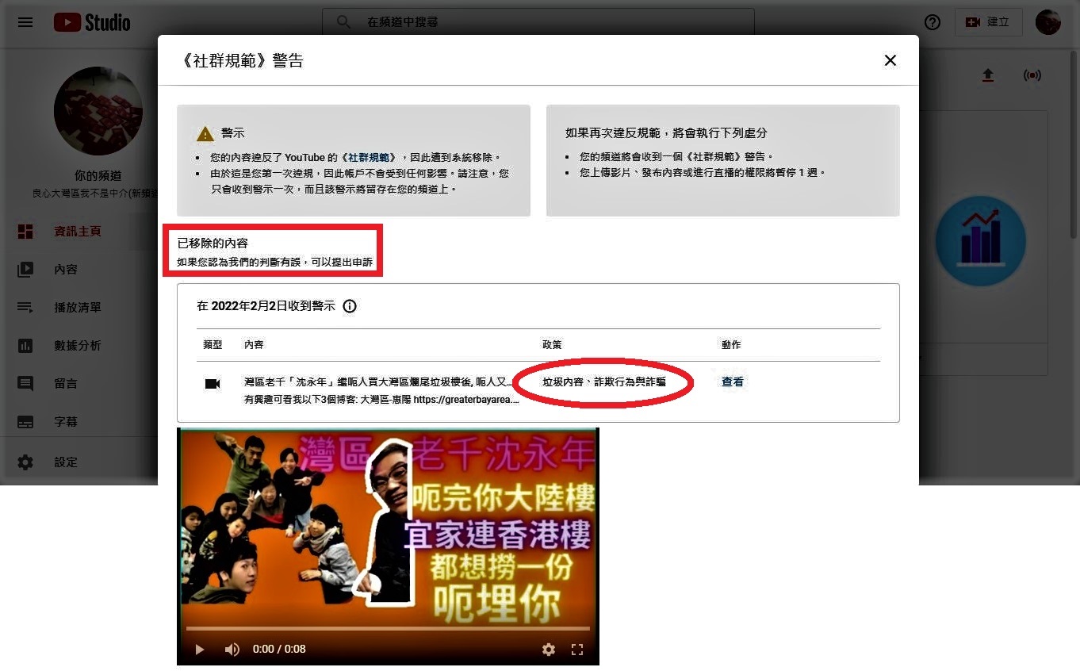Click the 動作 column header
1080x671 pixels.
731,345
